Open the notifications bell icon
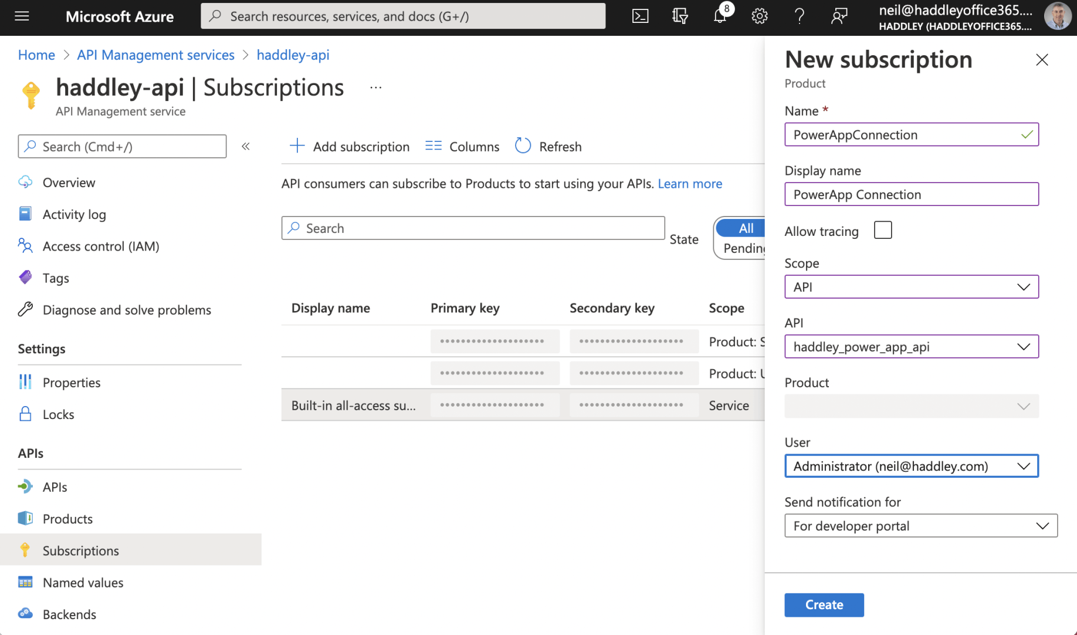This screenshot has height=635, width=1077. click(720, 16)
